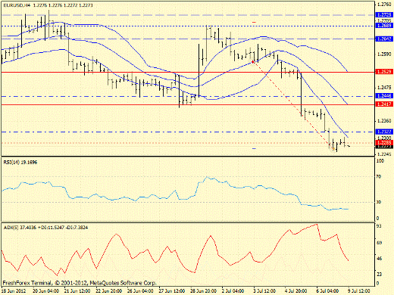Click the 18 Jun 2012 date label
Screen dimensions: 394x295
click(14, 291)
